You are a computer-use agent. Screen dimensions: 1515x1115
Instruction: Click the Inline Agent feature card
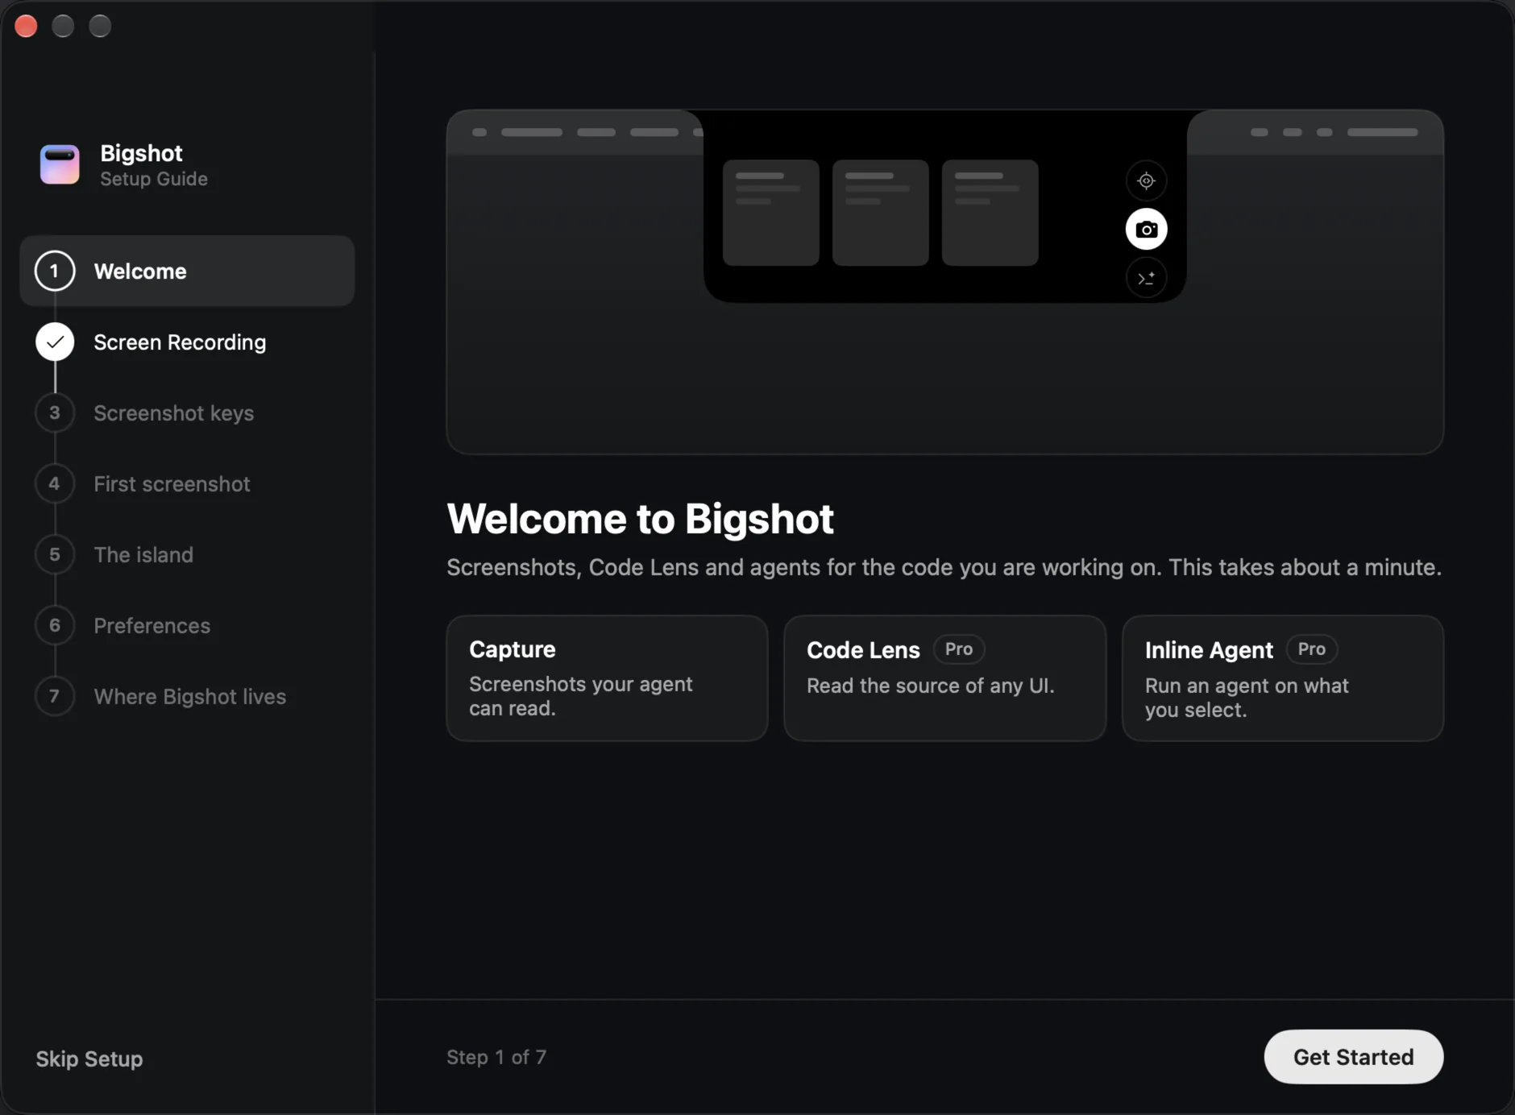1283,678
